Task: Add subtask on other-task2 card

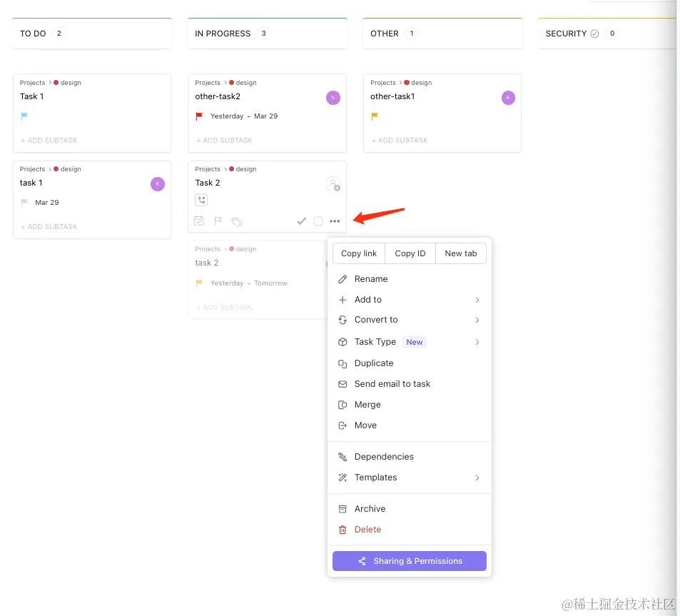Action: click(224, 140)
